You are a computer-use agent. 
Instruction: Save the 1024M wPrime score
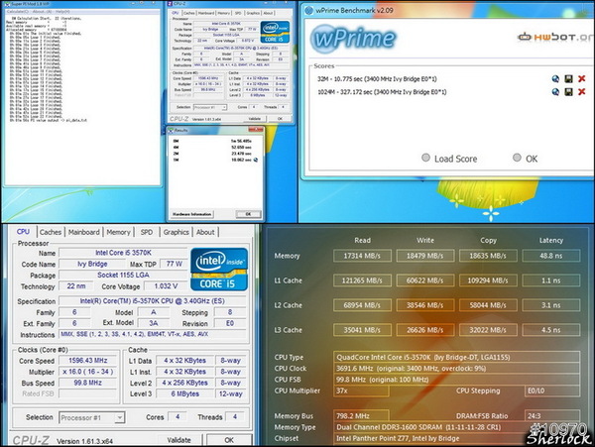[568, 92]
